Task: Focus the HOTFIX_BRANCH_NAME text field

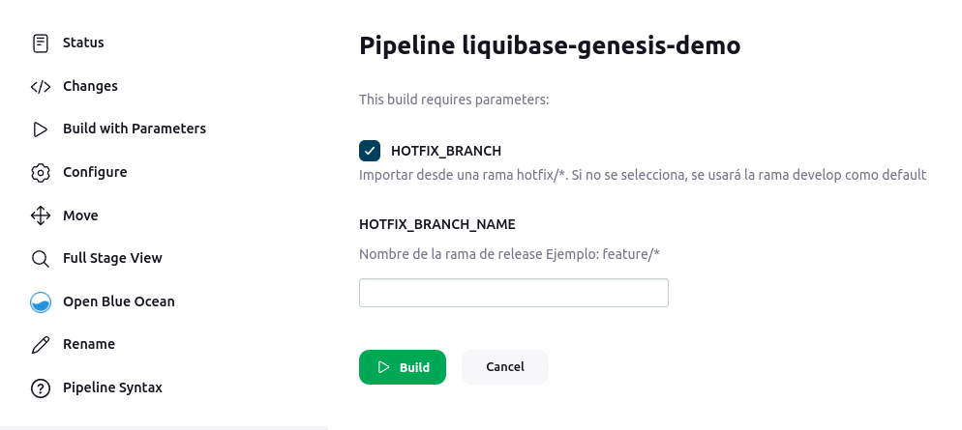Action: pos(514,293)
